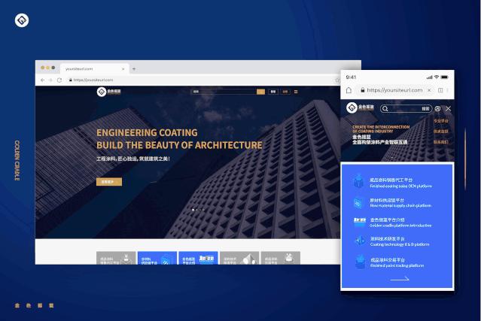Viewport: 481px width, 321px height.
Task: Click the round logo at top-left of mockup
Action: point(22,20)
